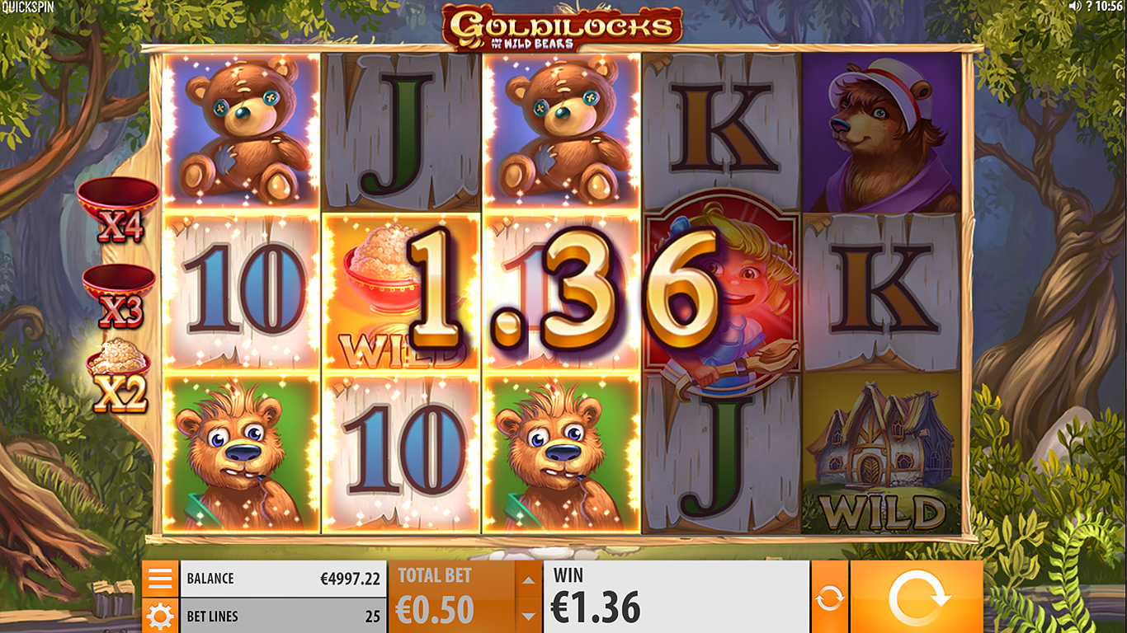Screen dimensions: 1127x633
Task: Click the Bet Lines display
Action: click(x=283, y=616)
